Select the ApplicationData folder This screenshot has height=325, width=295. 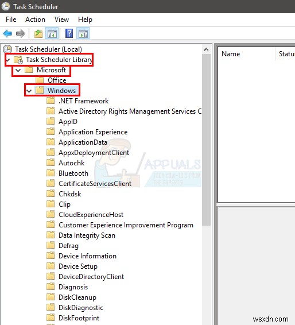[x=83, y=142]
